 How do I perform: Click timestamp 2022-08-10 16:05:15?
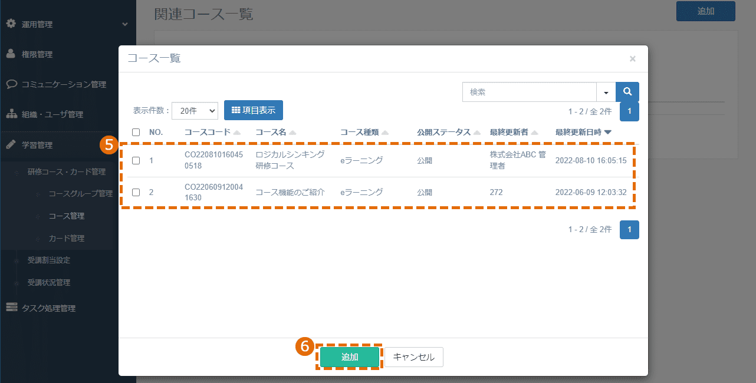point(591,160)
